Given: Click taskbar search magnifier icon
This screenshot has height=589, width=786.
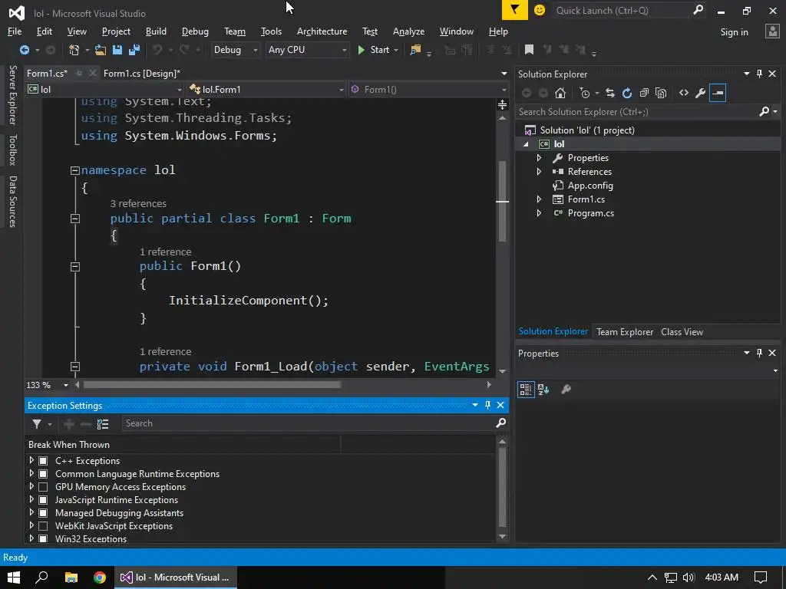Looking at the screenshot, I should click(42, 577).
